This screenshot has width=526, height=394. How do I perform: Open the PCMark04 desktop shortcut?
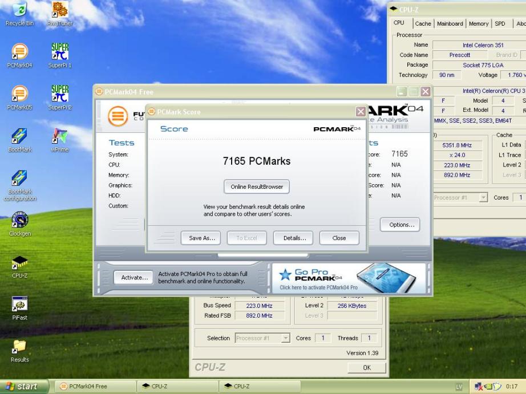[x=19, y=55]
